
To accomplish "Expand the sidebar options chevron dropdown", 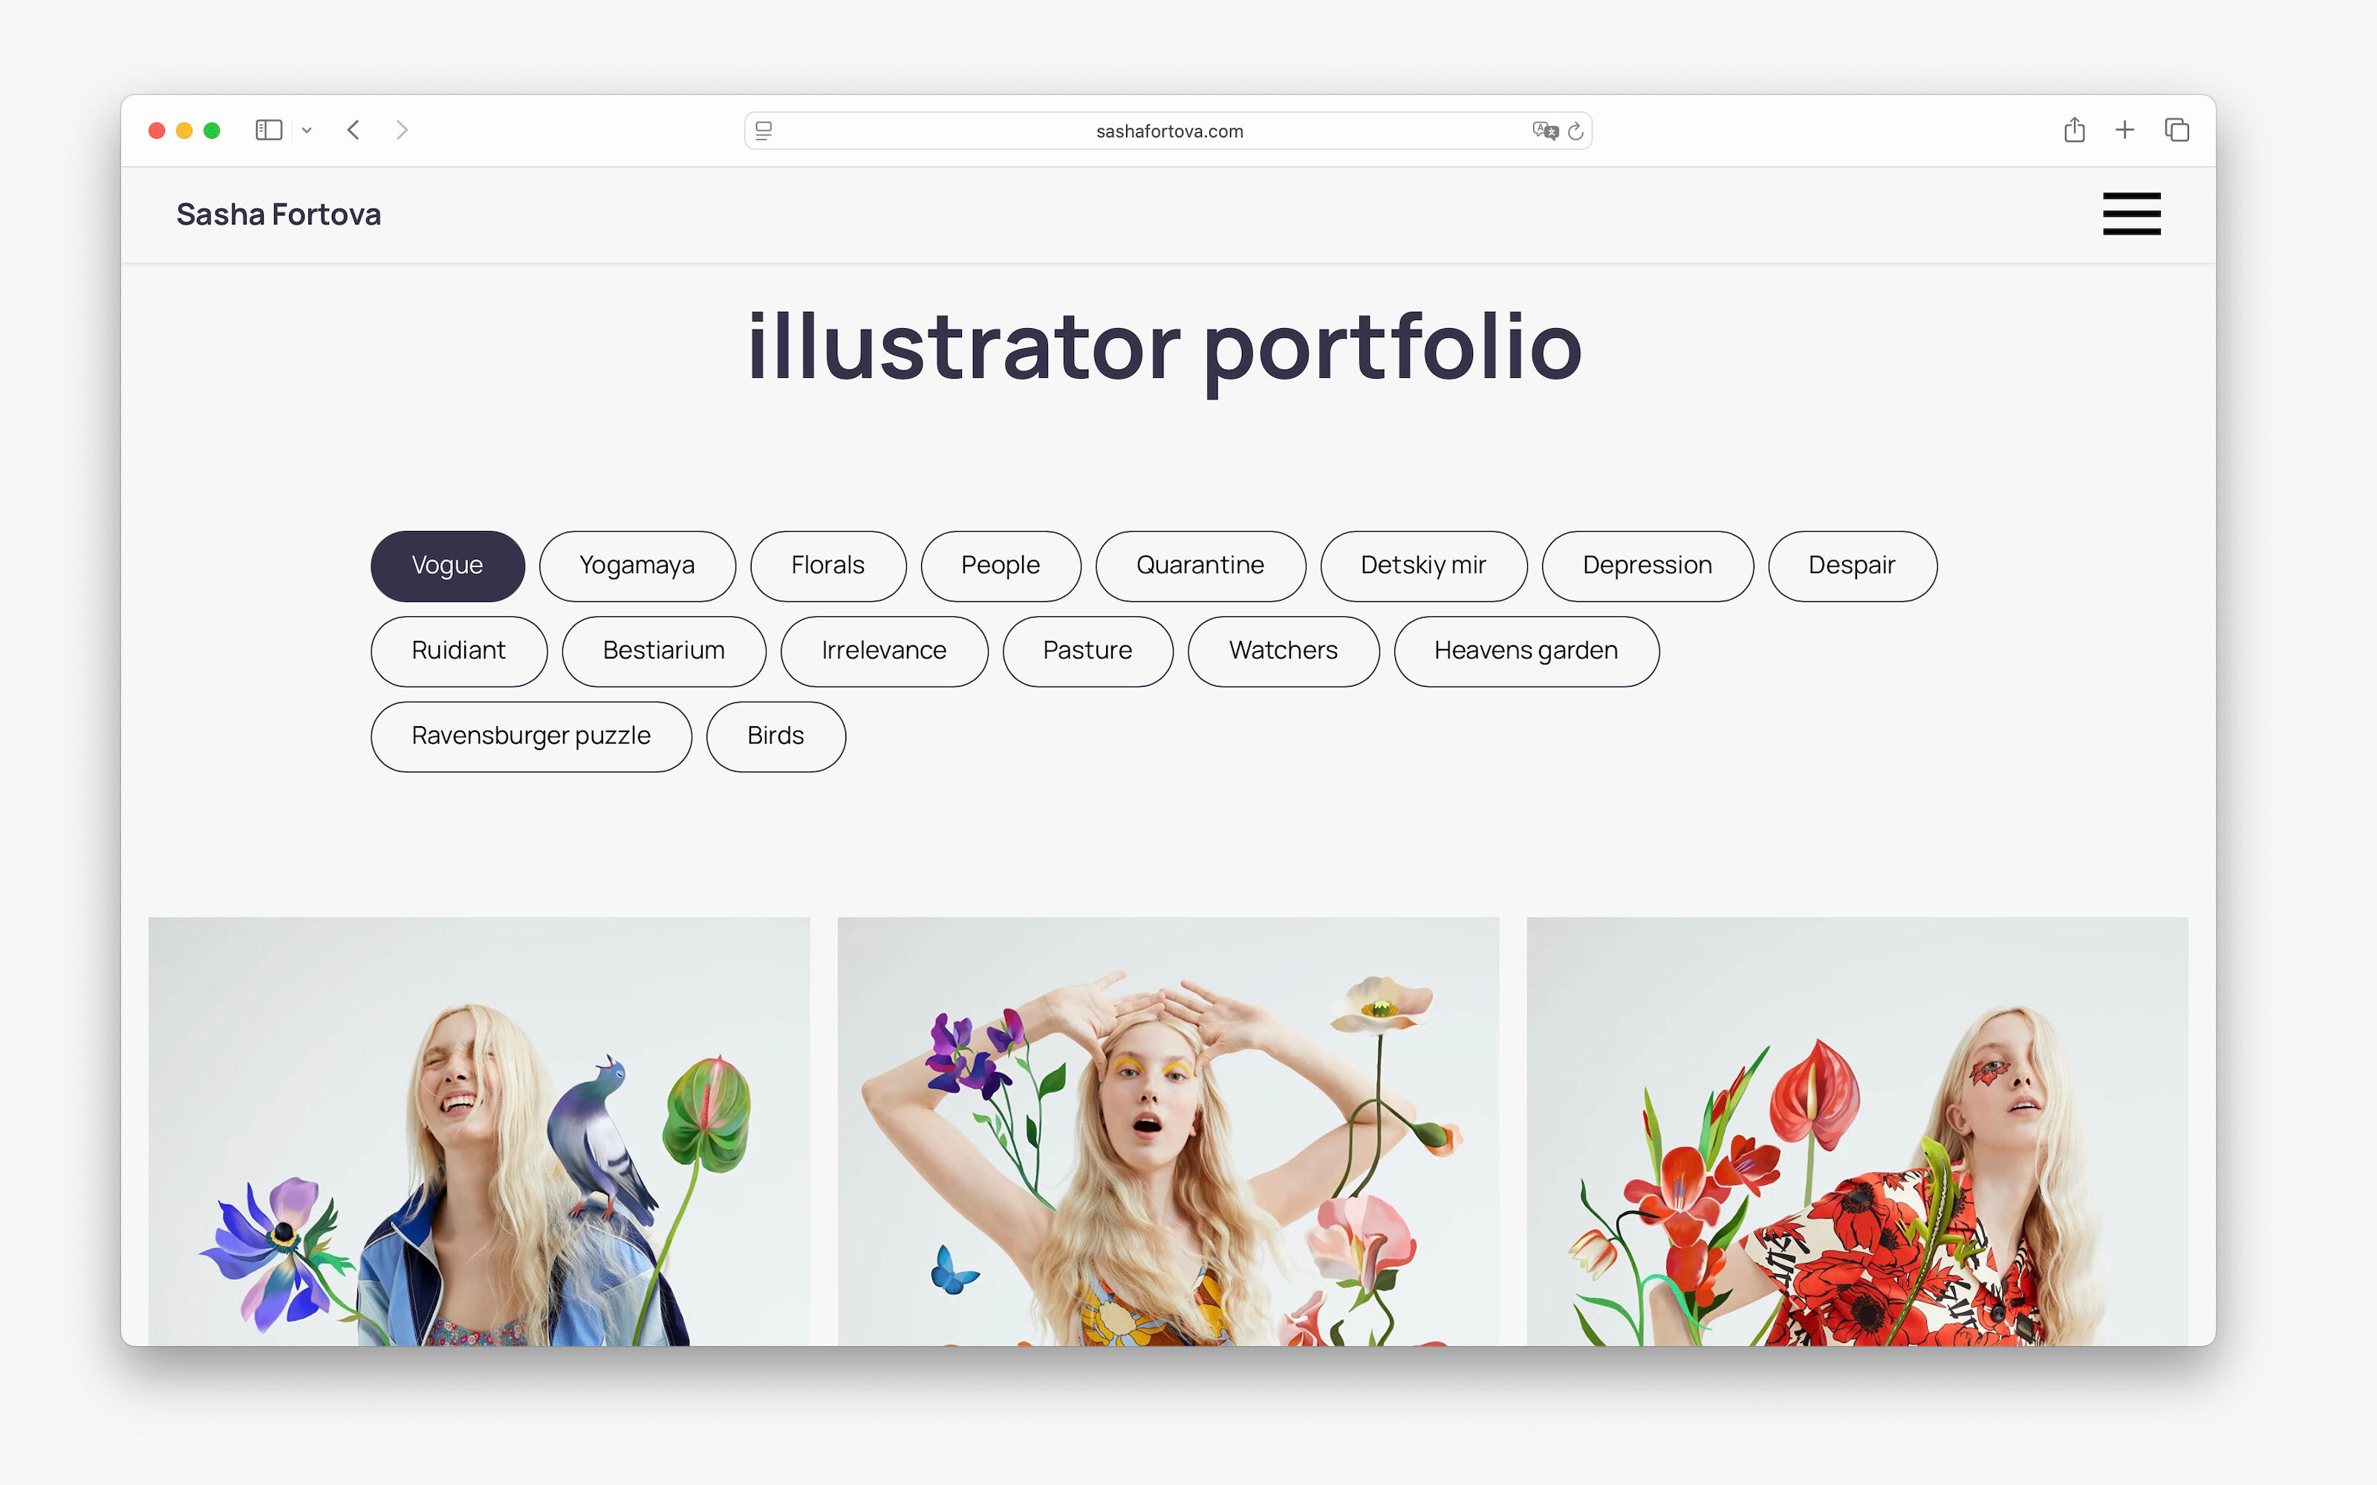I will click(x=307, y=130).
